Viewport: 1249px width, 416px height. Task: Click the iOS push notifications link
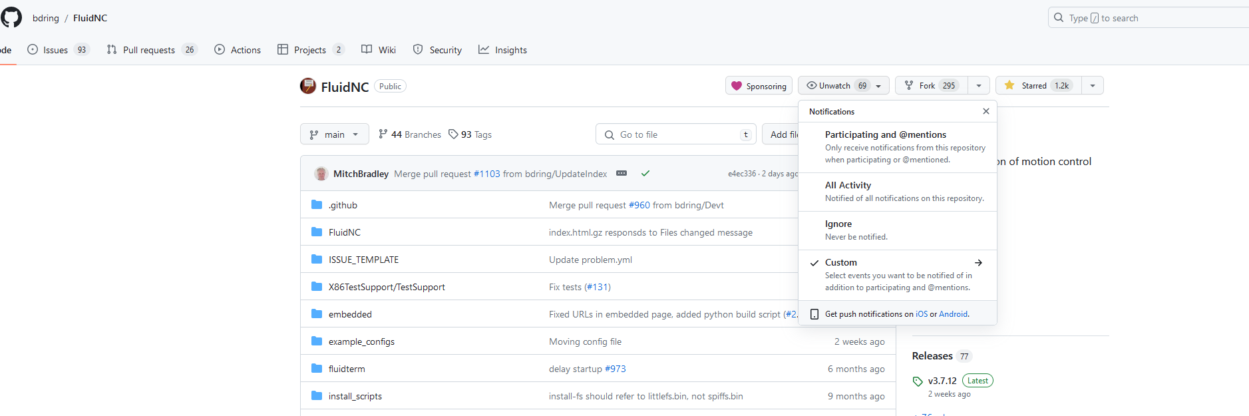(922, 314)
